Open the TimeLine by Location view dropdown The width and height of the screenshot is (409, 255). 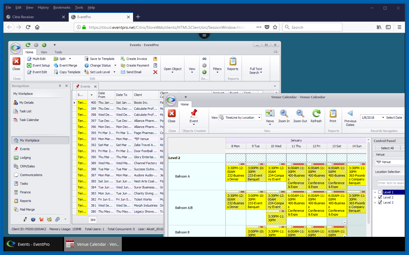point(259,118)
